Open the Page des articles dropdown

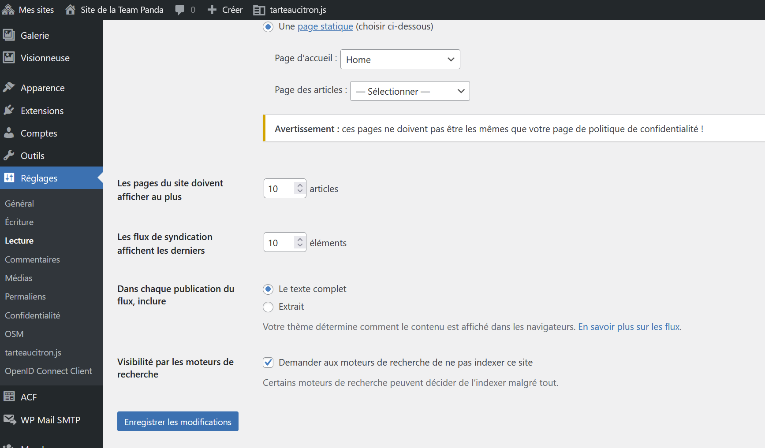pos(410,91)
